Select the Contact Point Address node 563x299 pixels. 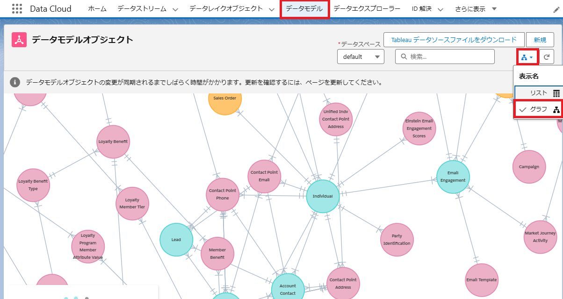coord(343,284)
